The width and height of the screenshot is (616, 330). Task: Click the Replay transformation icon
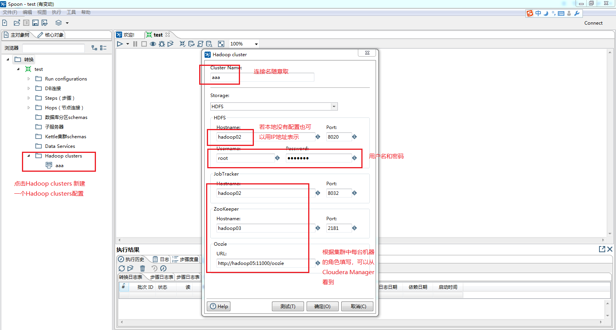click(x=170, y=44)
